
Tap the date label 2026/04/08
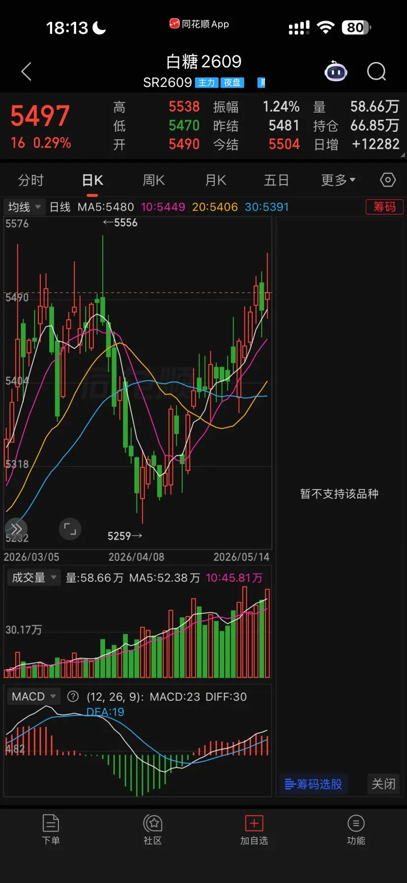tap(137, 557)
